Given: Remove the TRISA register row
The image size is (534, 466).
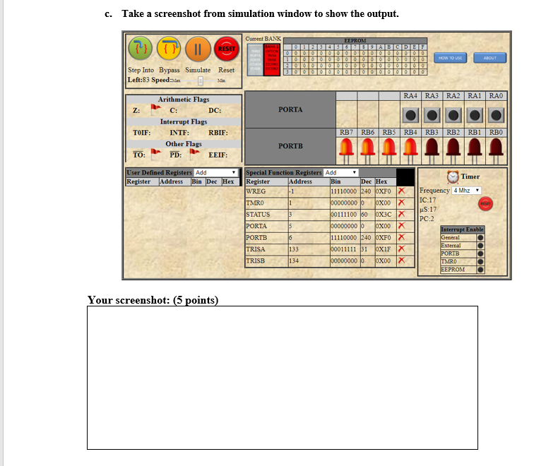Looking at the screenshot, I should pos(401,249).
